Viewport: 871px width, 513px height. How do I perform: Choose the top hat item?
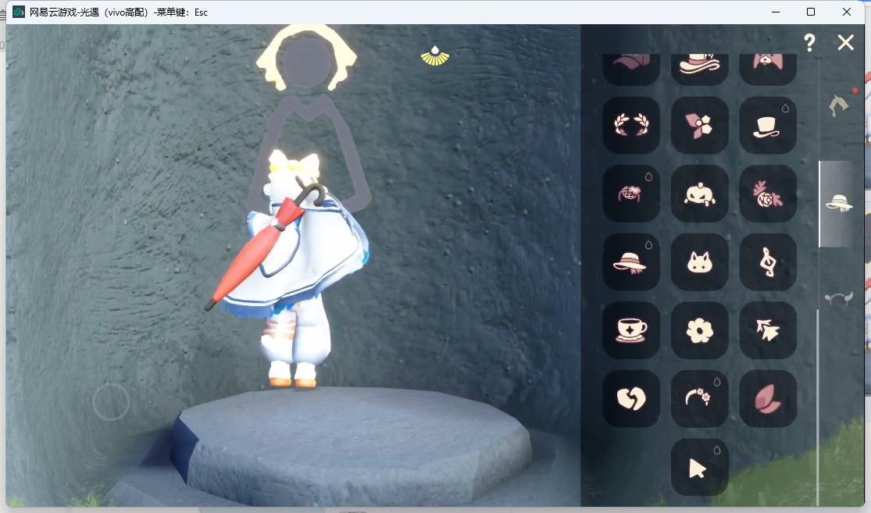[x=768, y=125]
